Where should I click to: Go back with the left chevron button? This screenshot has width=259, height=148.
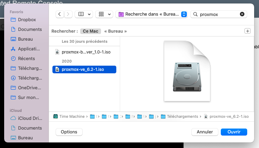pos(60,14)
